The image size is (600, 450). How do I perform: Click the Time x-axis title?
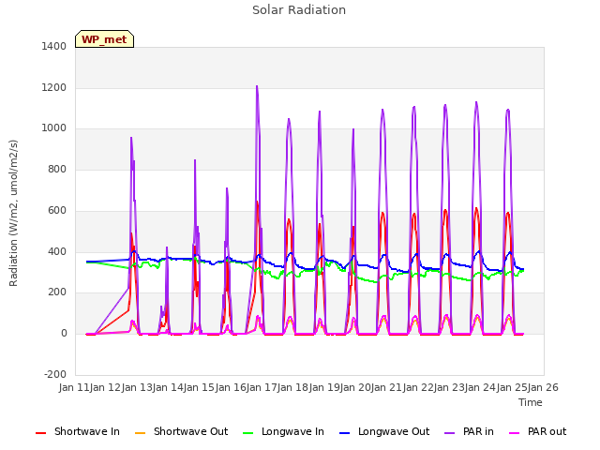point(531,402)
